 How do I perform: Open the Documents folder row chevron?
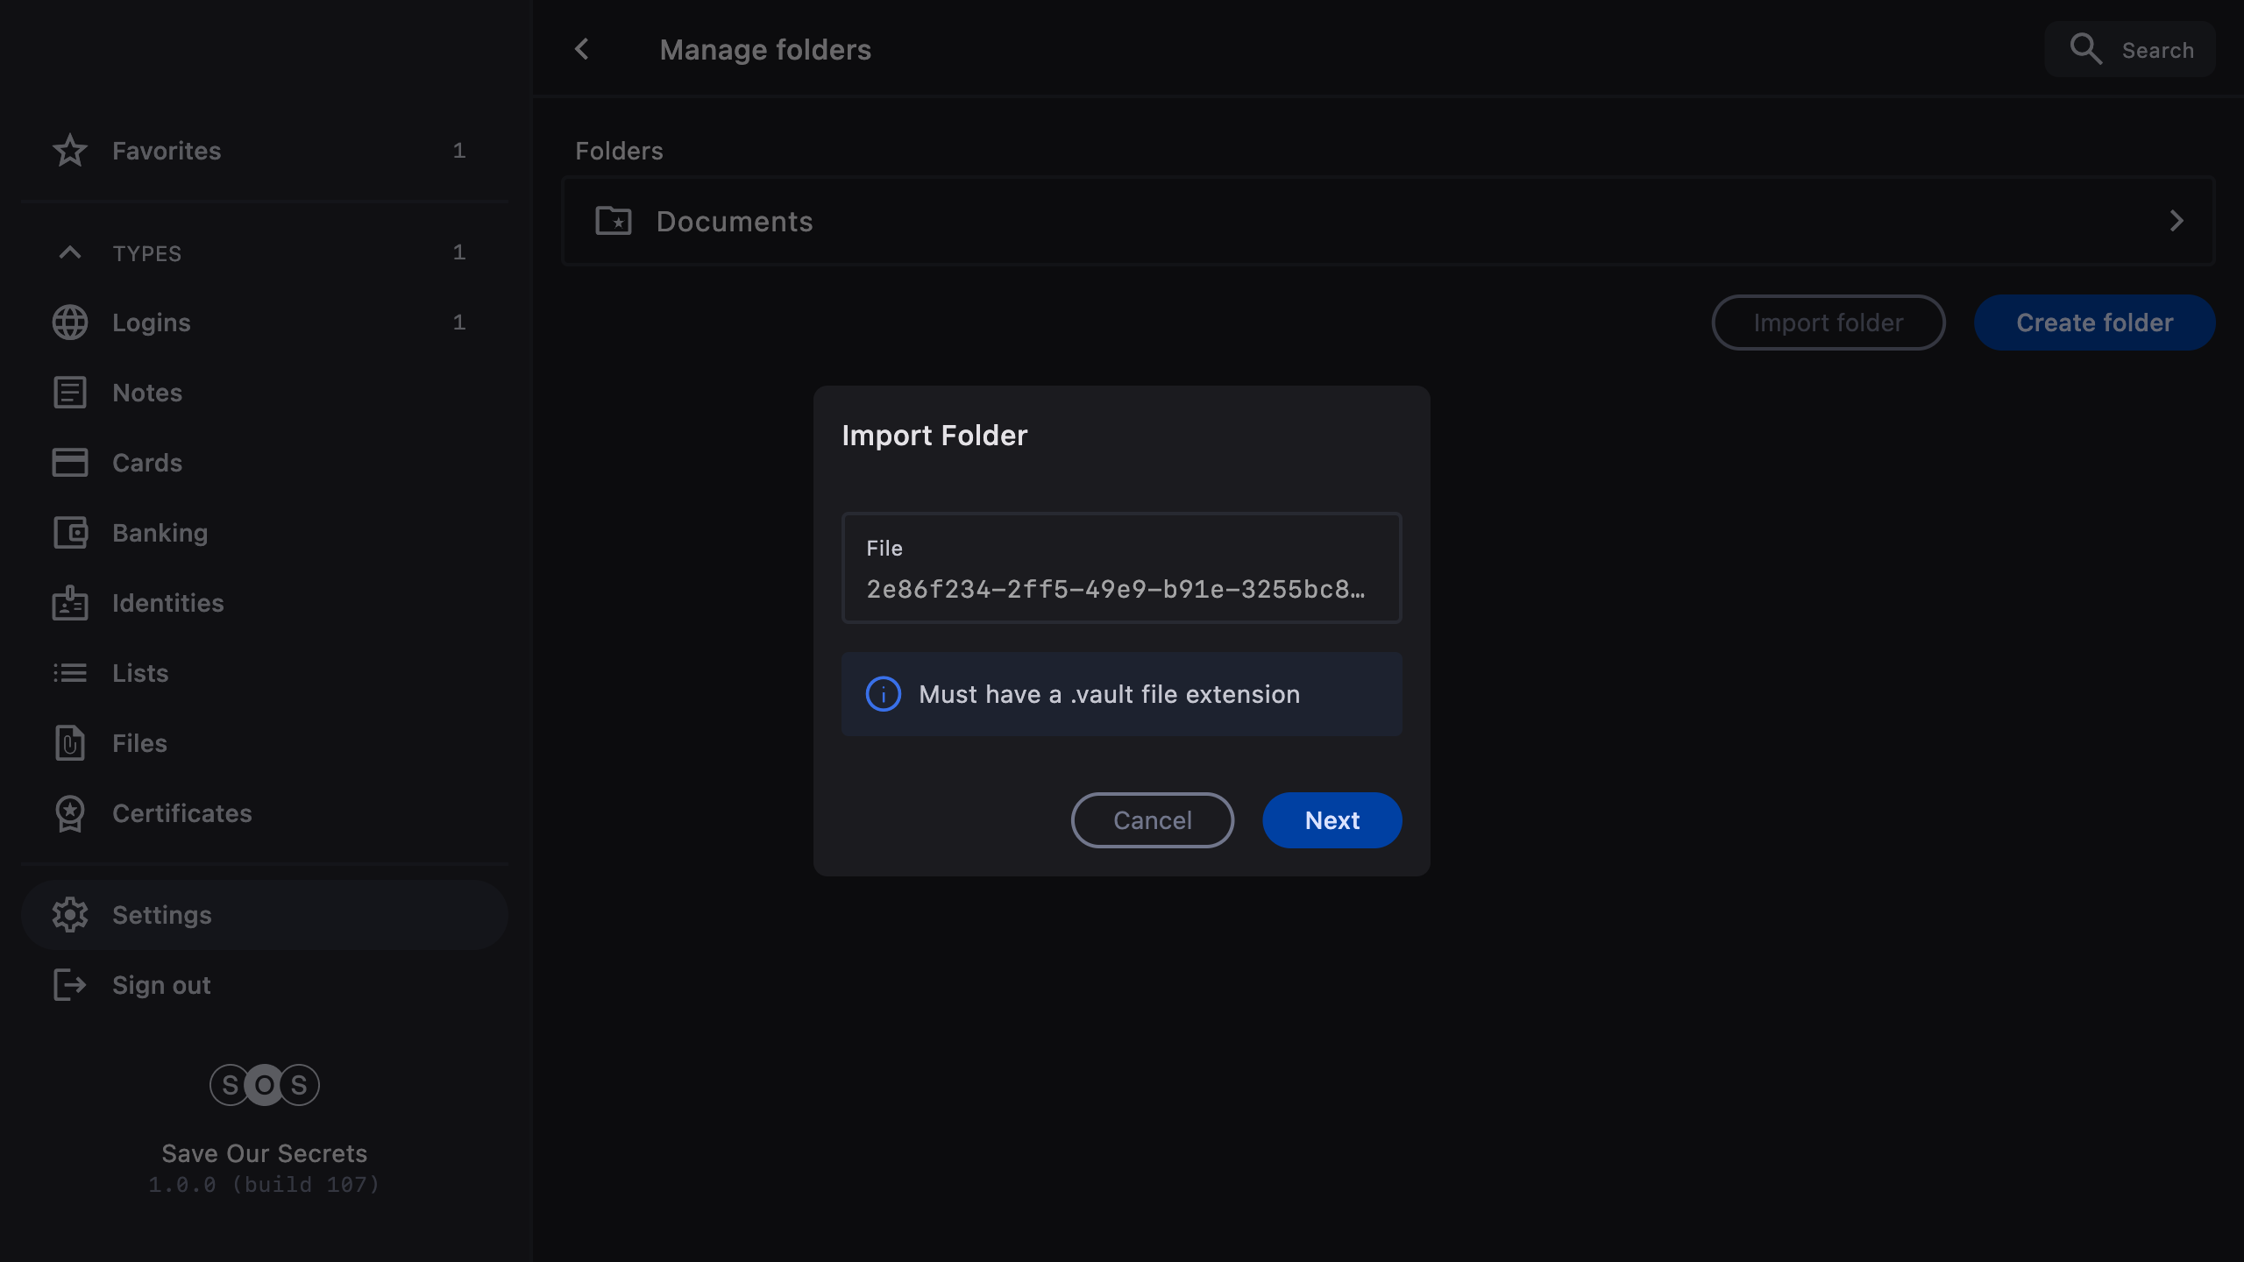click(2176, 221)
